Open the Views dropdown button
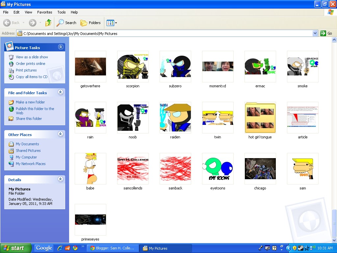 [112, 23]
